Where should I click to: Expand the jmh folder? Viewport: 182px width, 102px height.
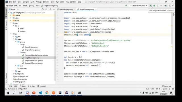(13, 37)
